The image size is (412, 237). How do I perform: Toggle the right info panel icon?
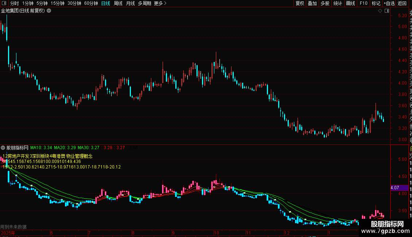(387, 11)
